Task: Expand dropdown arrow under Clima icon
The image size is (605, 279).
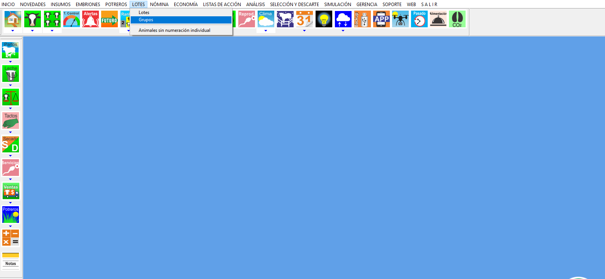Action: point(266,31)
